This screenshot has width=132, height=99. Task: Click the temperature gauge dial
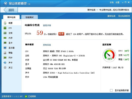pos(109,55)
